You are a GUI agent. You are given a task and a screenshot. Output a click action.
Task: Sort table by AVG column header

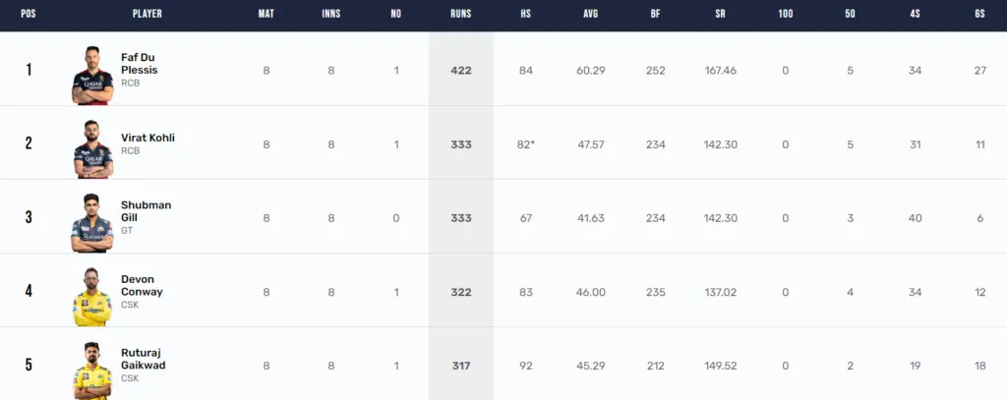tap(590, 14)
